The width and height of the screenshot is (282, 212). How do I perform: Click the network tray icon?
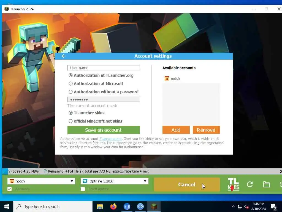[x=240, y=206]
